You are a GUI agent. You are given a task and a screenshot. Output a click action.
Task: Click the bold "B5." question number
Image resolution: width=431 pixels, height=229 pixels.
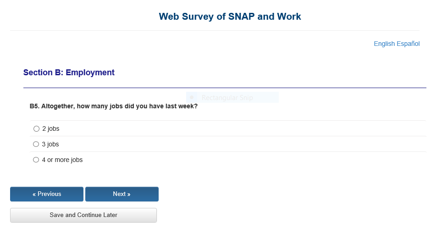tap(34, 106)
